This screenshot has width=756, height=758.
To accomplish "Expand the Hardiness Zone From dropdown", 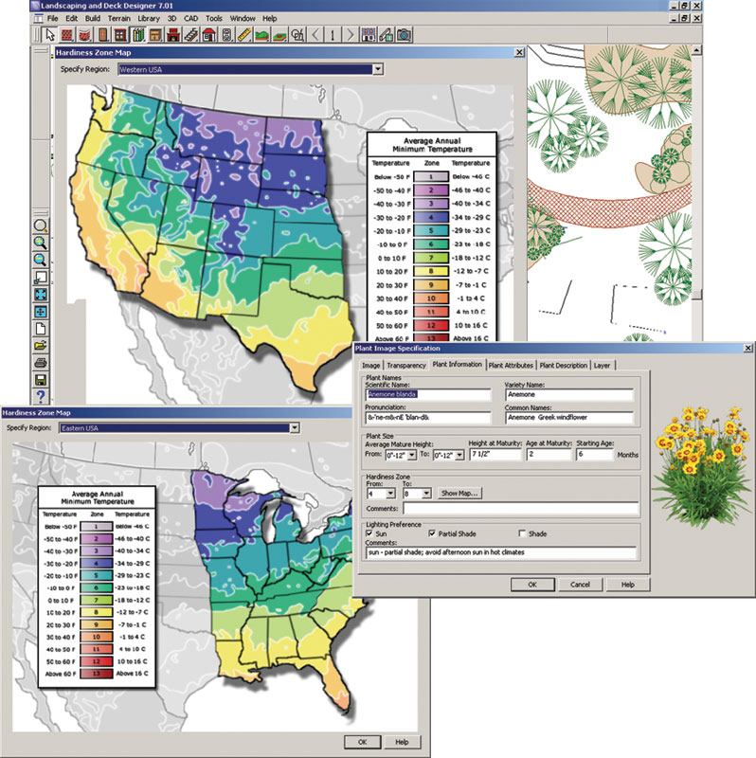I will pos(389,494).
